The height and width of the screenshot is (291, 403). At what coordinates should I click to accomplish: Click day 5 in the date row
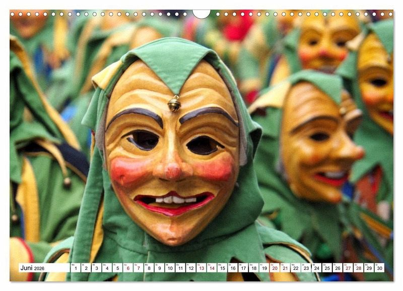[117, 268]
